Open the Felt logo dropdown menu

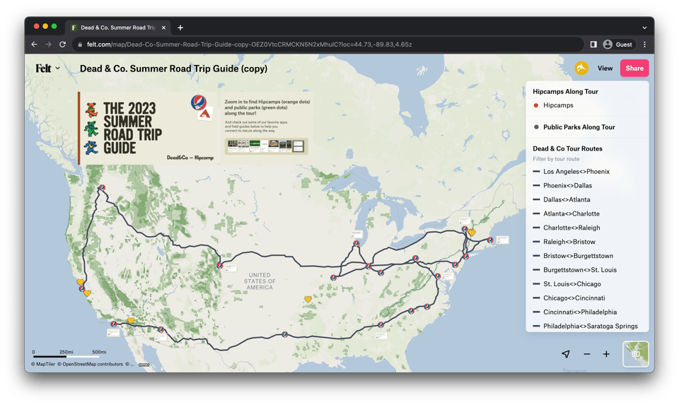[47, 69]
